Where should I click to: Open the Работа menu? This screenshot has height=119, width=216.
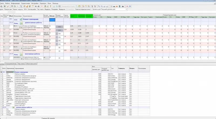(x=7, y=3)
